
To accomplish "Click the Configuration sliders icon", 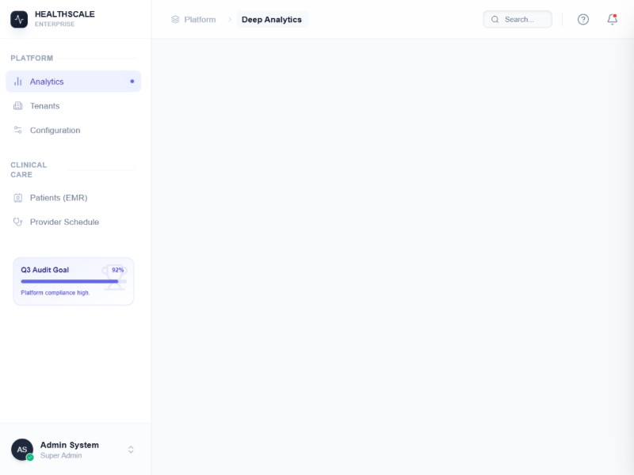I will pos(18,131).
